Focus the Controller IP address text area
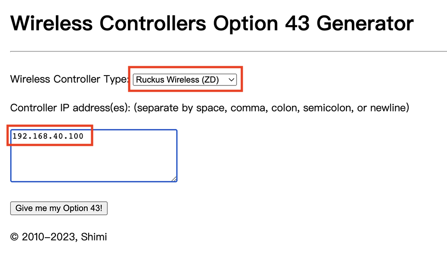The image size is (447, 255). 94,156
